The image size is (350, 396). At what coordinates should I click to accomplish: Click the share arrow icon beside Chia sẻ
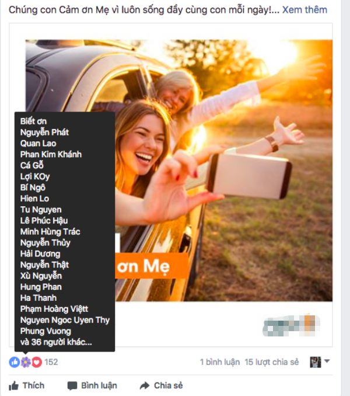145,385
